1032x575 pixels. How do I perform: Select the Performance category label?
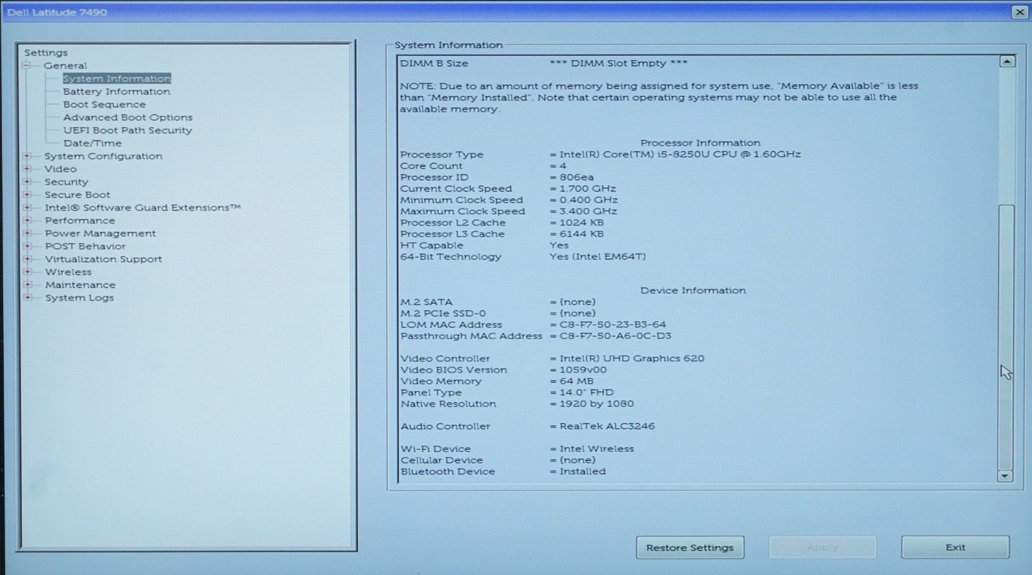tap(80, 221)
